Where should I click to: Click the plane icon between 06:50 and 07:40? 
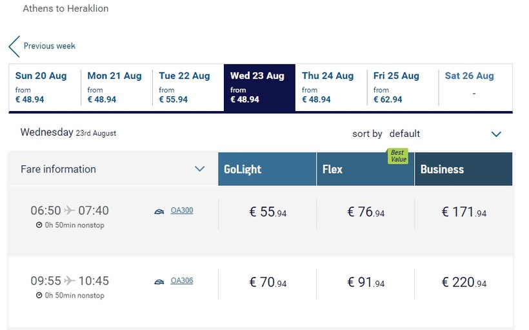[x=70, y=211]
